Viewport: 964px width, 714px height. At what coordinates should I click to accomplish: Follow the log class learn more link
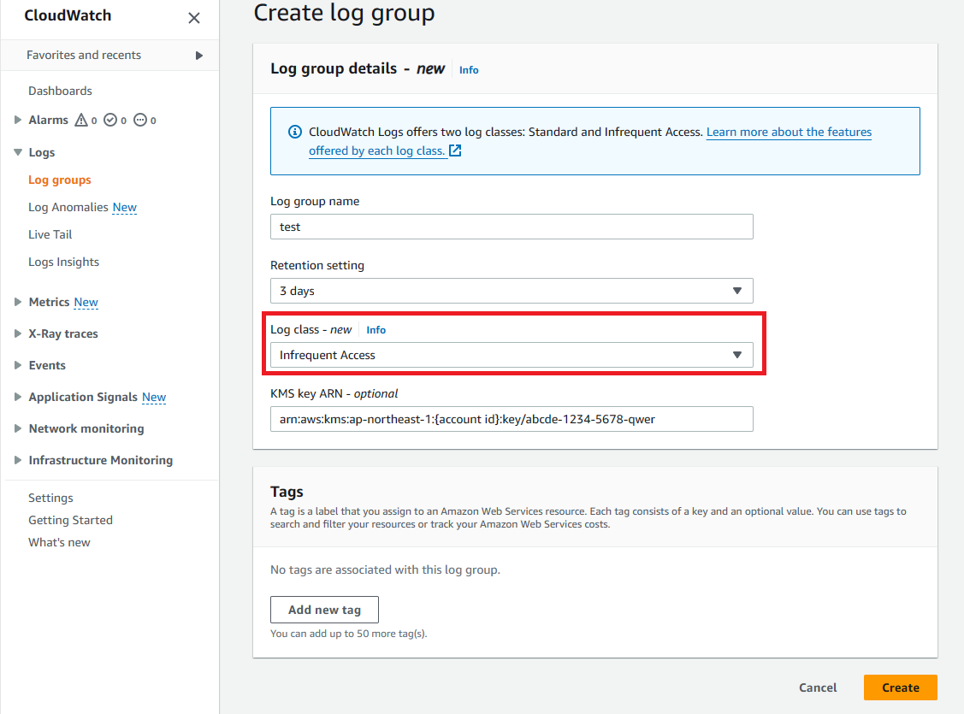[789, 132]
